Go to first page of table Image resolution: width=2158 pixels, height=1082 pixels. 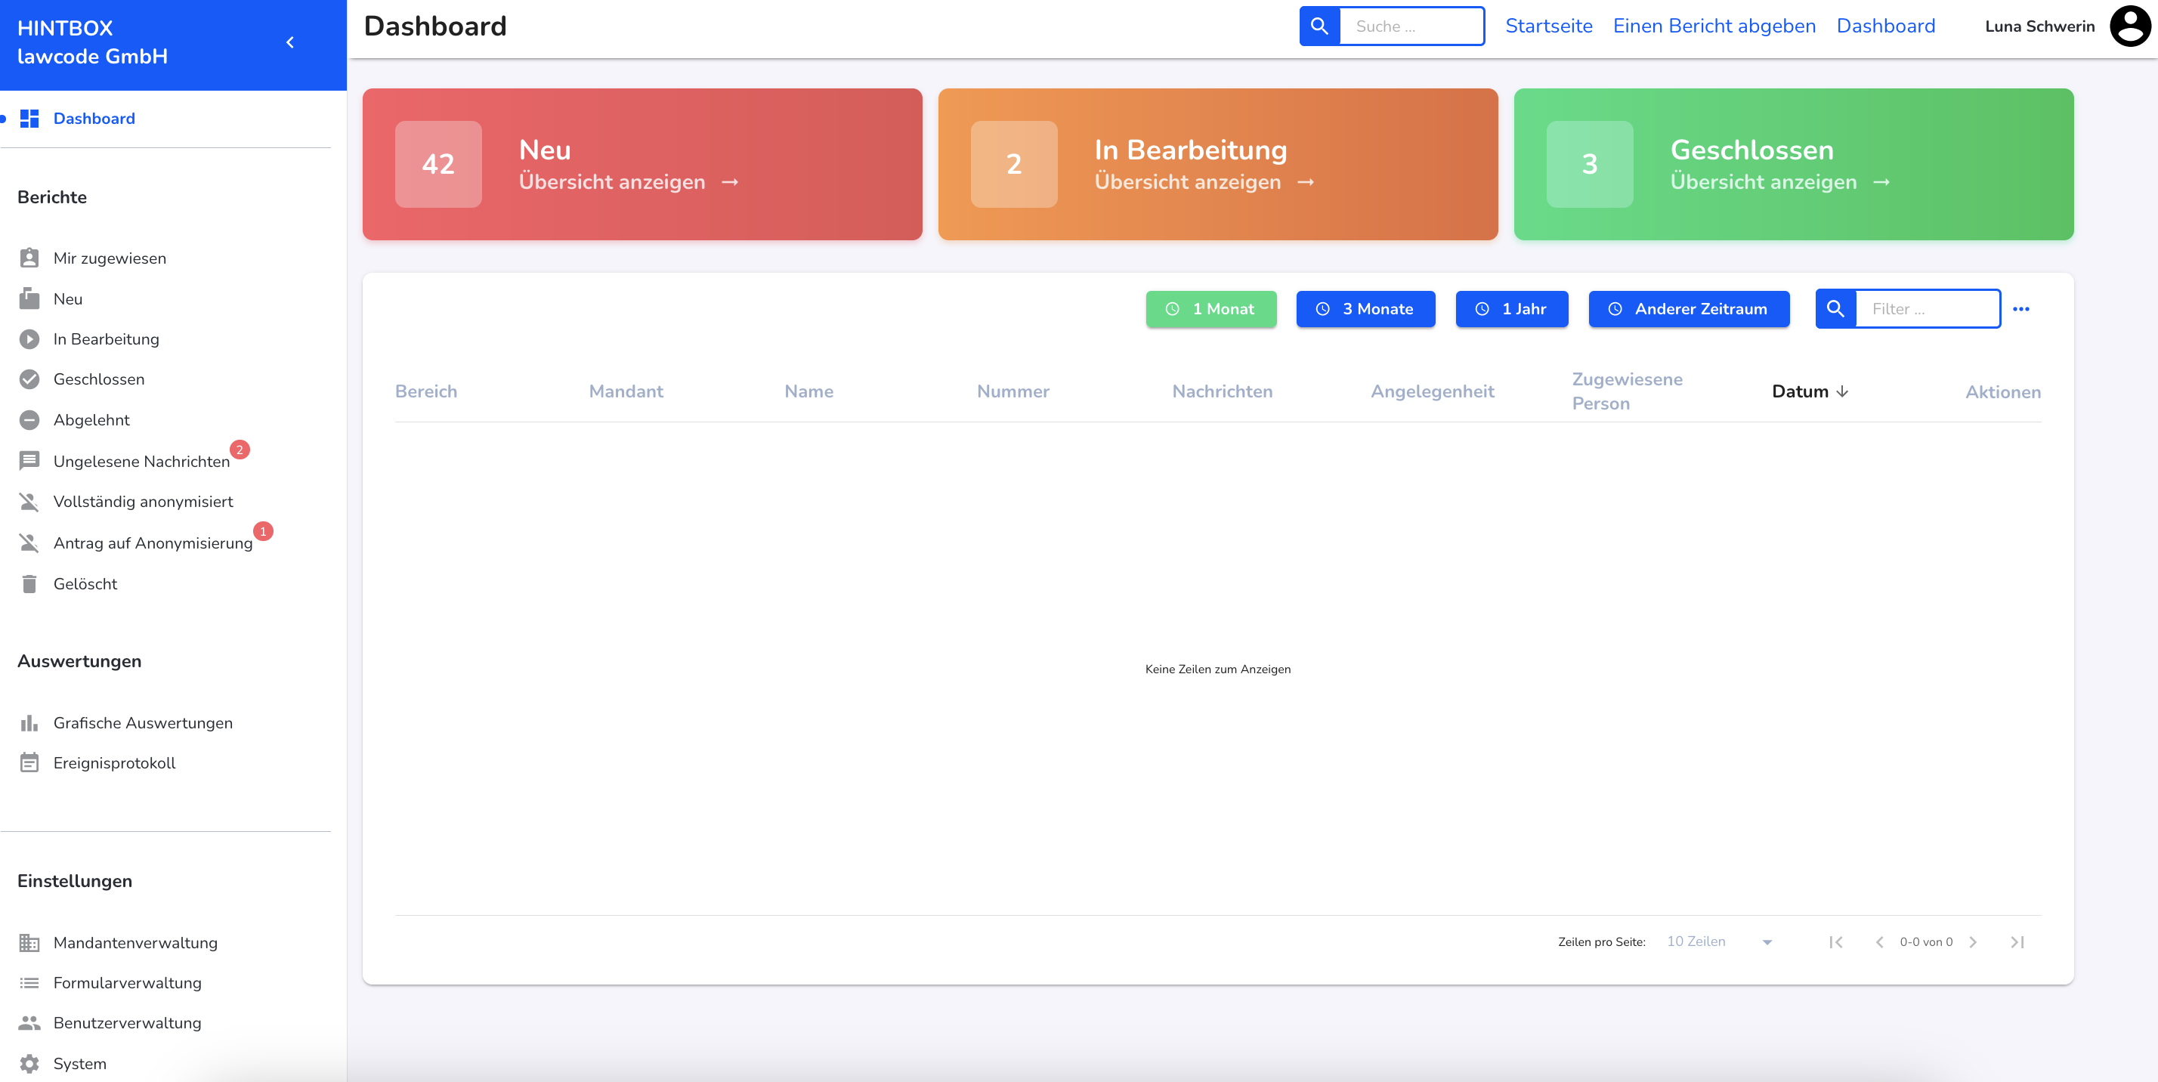(x=1835, y=942)
